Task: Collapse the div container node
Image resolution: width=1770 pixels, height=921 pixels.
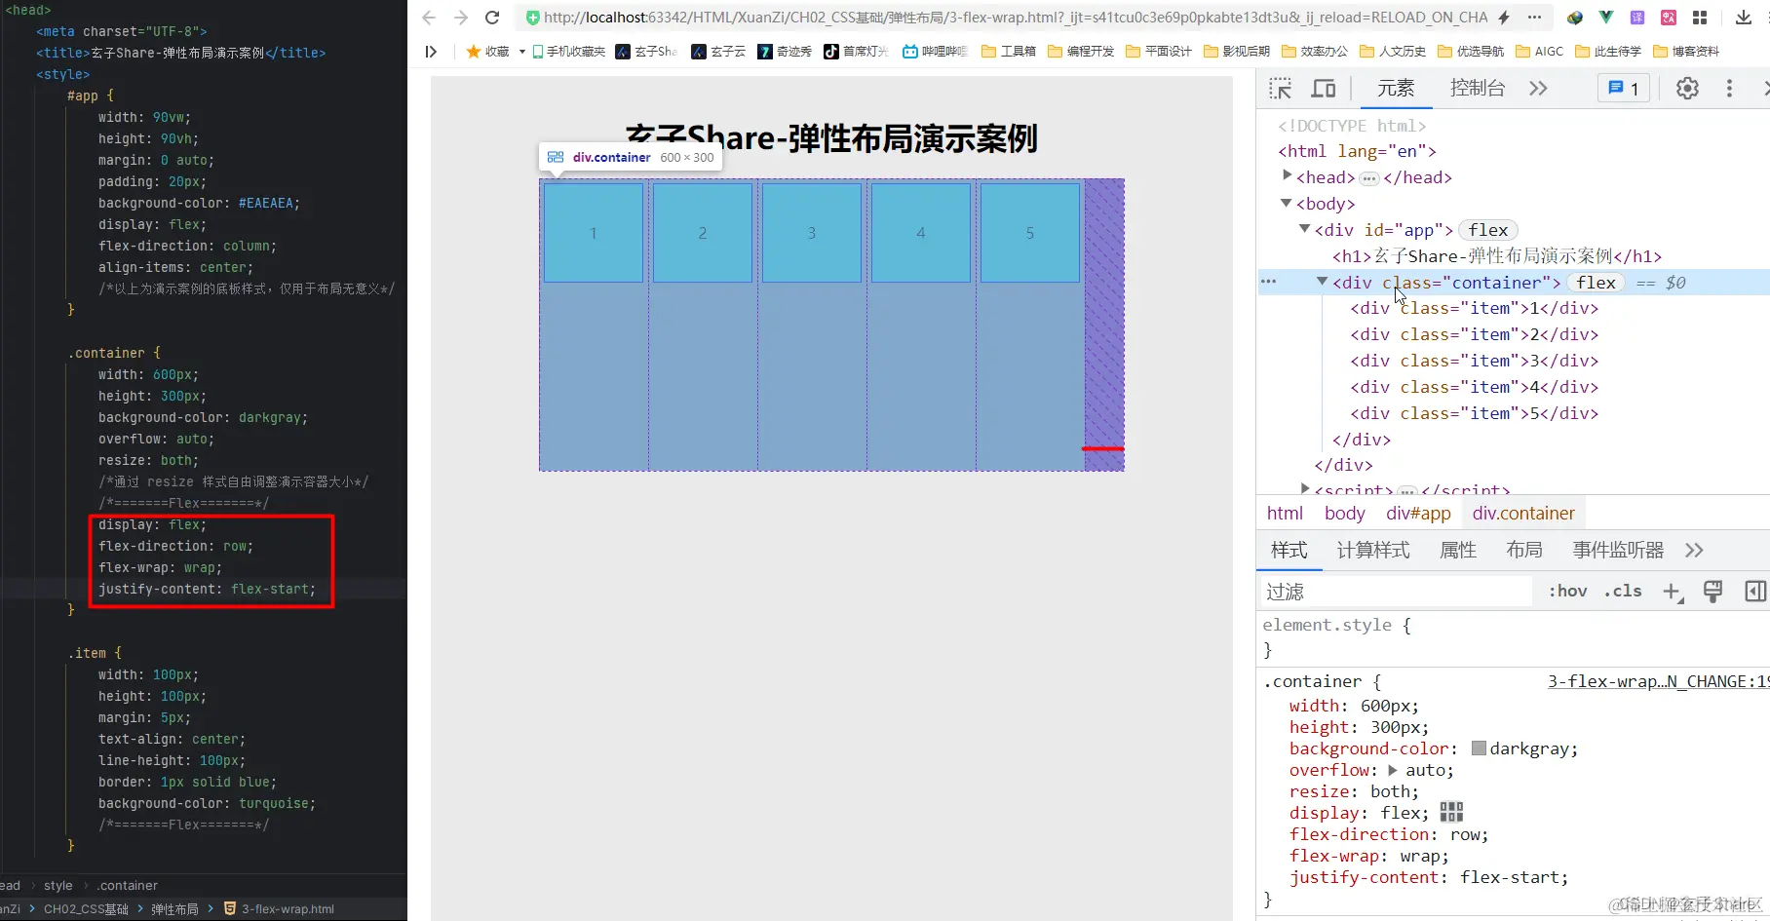Action: [x=1323, y=282]
